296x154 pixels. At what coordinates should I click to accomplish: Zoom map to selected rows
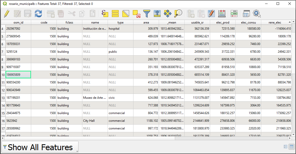point(178,14)
